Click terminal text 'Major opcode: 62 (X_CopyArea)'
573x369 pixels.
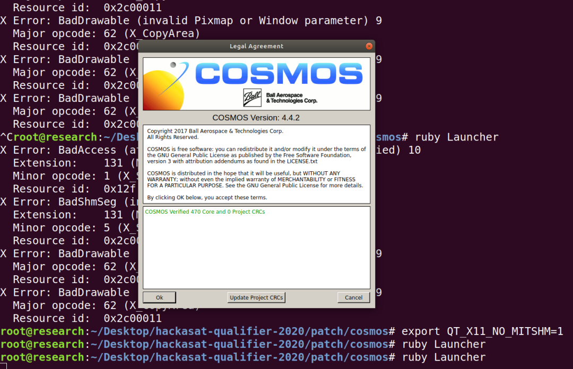coord(106,33)
